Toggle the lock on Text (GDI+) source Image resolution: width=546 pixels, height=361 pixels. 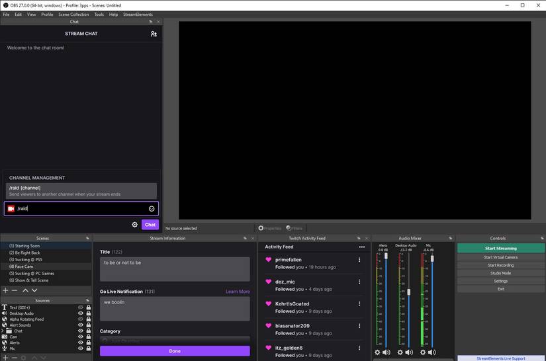(89, 307)
